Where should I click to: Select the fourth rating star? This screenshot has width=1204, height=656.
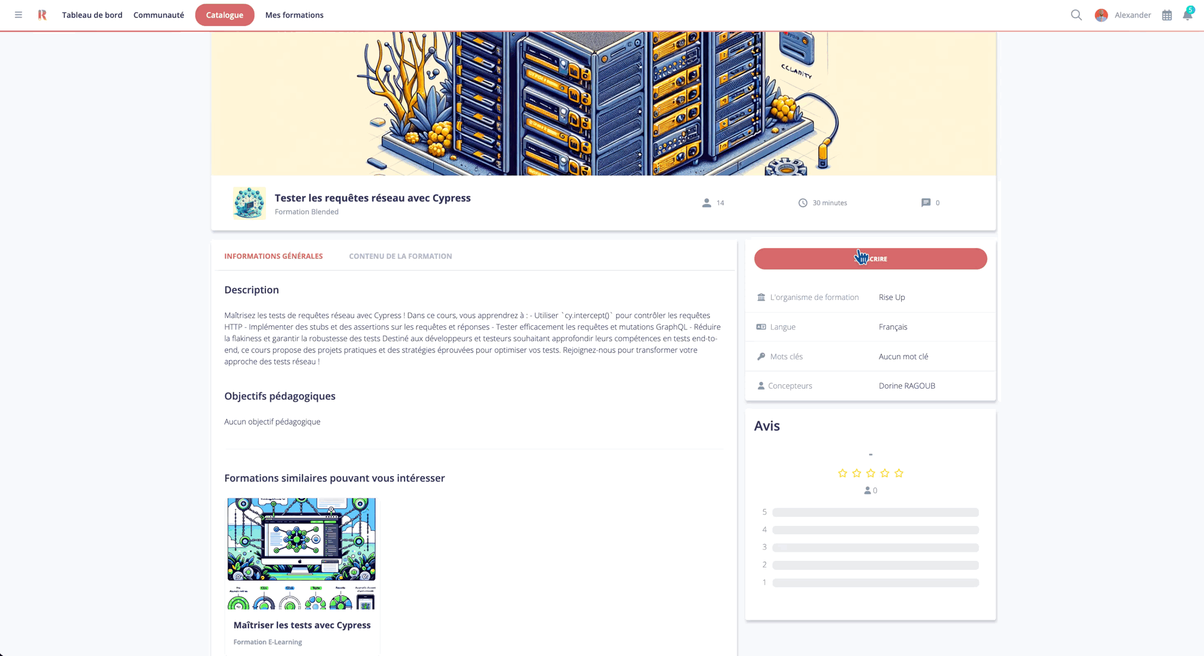[885, 473]
